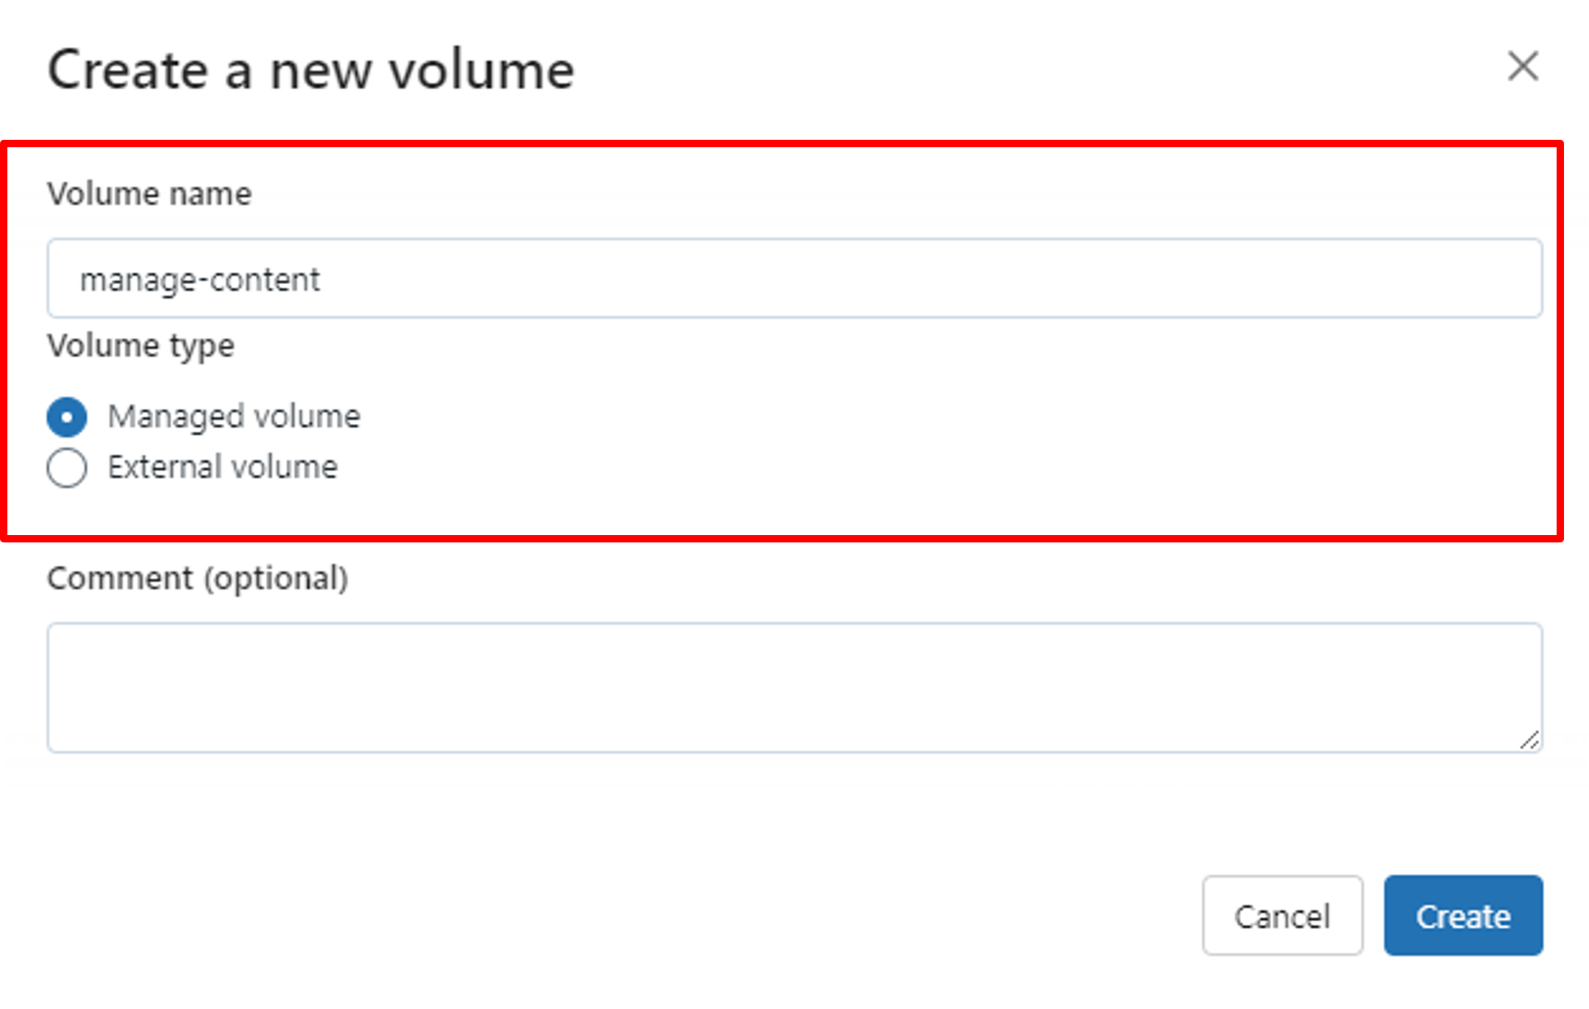1589x1009 pixels.
Task: Click the "External volume" option label
Action: click(223, 467)
